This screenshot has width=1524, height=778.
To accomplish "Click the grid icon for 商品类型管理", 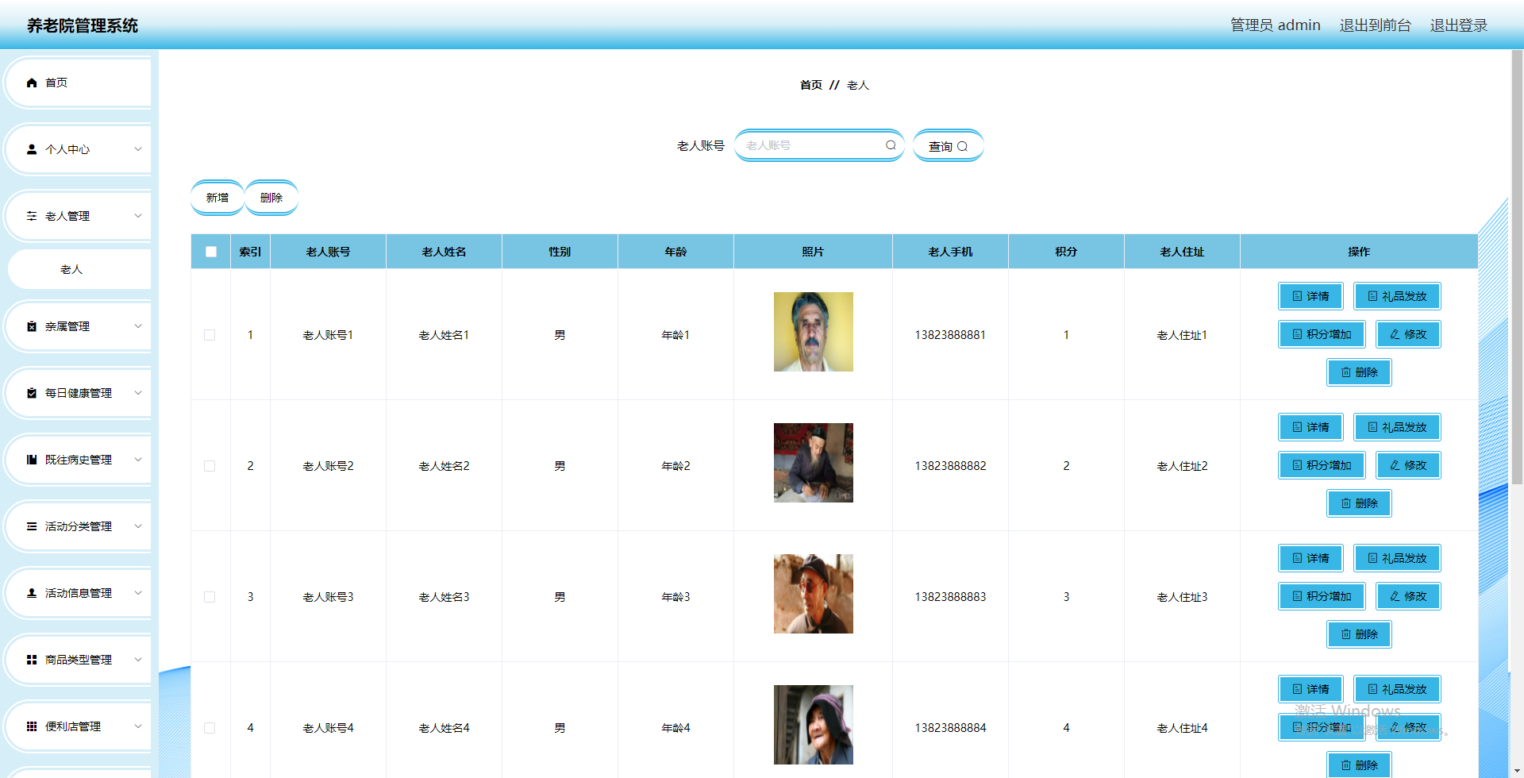I will pos(32,660).
